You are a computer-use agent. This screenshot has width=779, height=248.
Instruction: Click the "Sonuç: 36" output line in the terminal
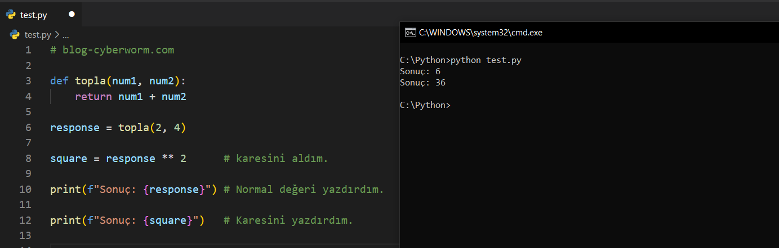tap(422, 83)
